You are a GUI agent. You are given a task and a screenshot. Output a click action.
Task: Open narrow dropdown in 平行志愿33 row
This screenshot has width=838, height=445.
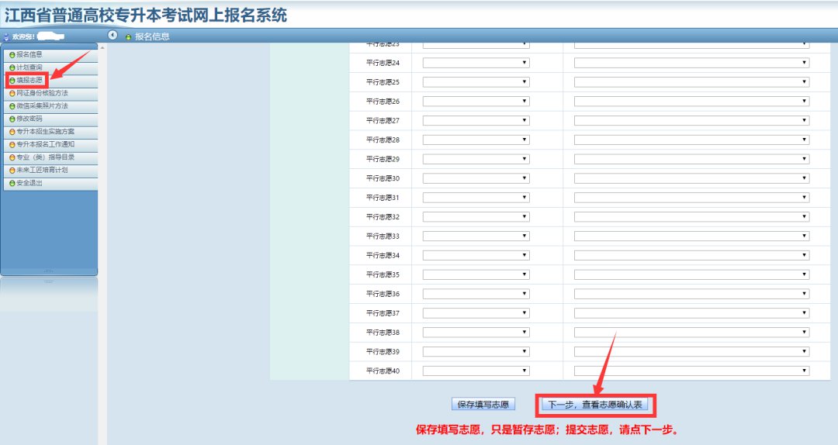click(476, 236)
